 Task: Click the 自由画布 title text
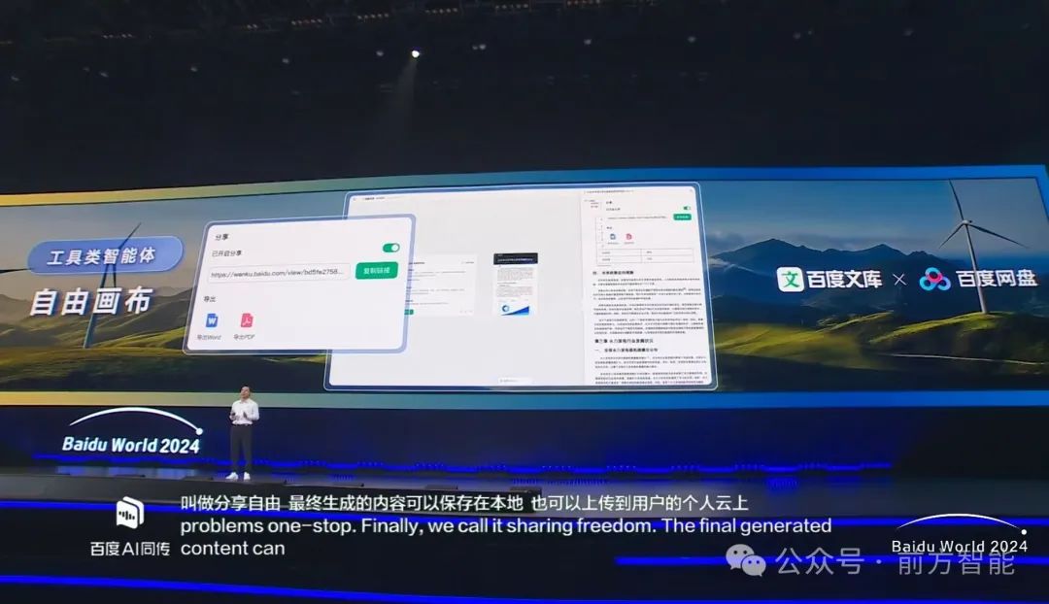pos(91,302)
